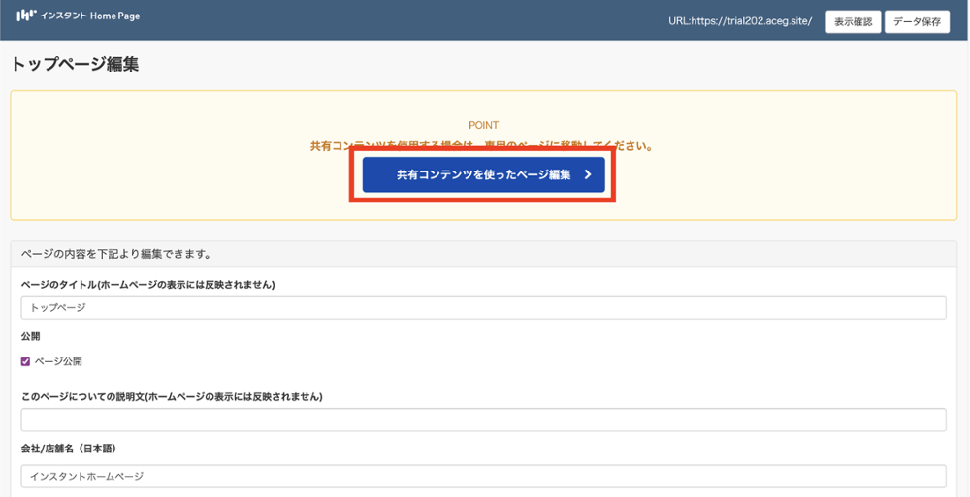Uncheck the ページ公開 checkbox
Image resolution: width=970 pixels, height=497 pixels.
(x=26, y=361)
